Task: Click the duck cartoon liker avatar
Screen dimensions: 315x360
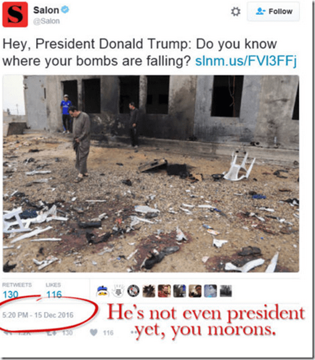Action: point(103,291)
